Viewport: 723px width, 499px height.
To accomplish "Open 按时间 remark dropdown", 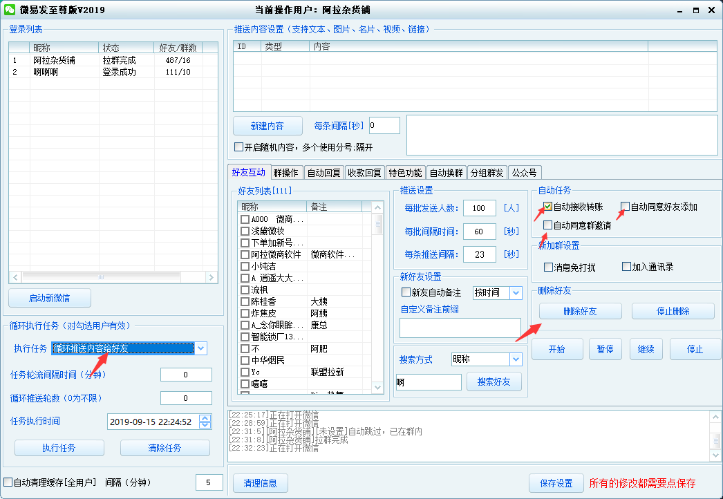I will pyautogui.click(x=516, y=292).
